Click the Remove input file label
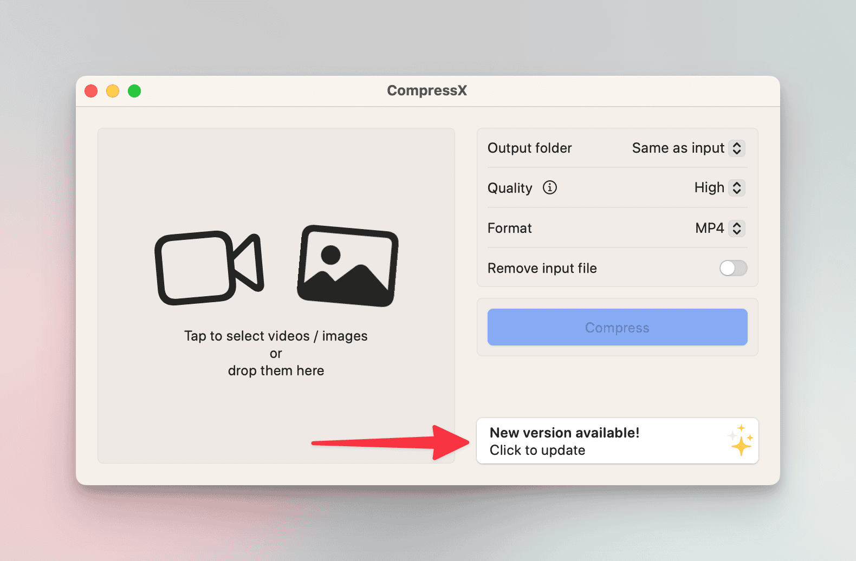The image size is (856, 561). pos(542,268)
